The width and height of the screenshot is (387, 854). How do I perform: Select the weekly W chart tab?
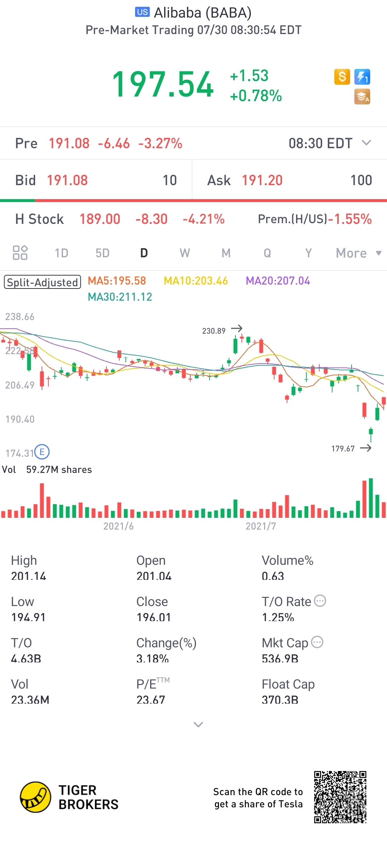pos(185,253)
